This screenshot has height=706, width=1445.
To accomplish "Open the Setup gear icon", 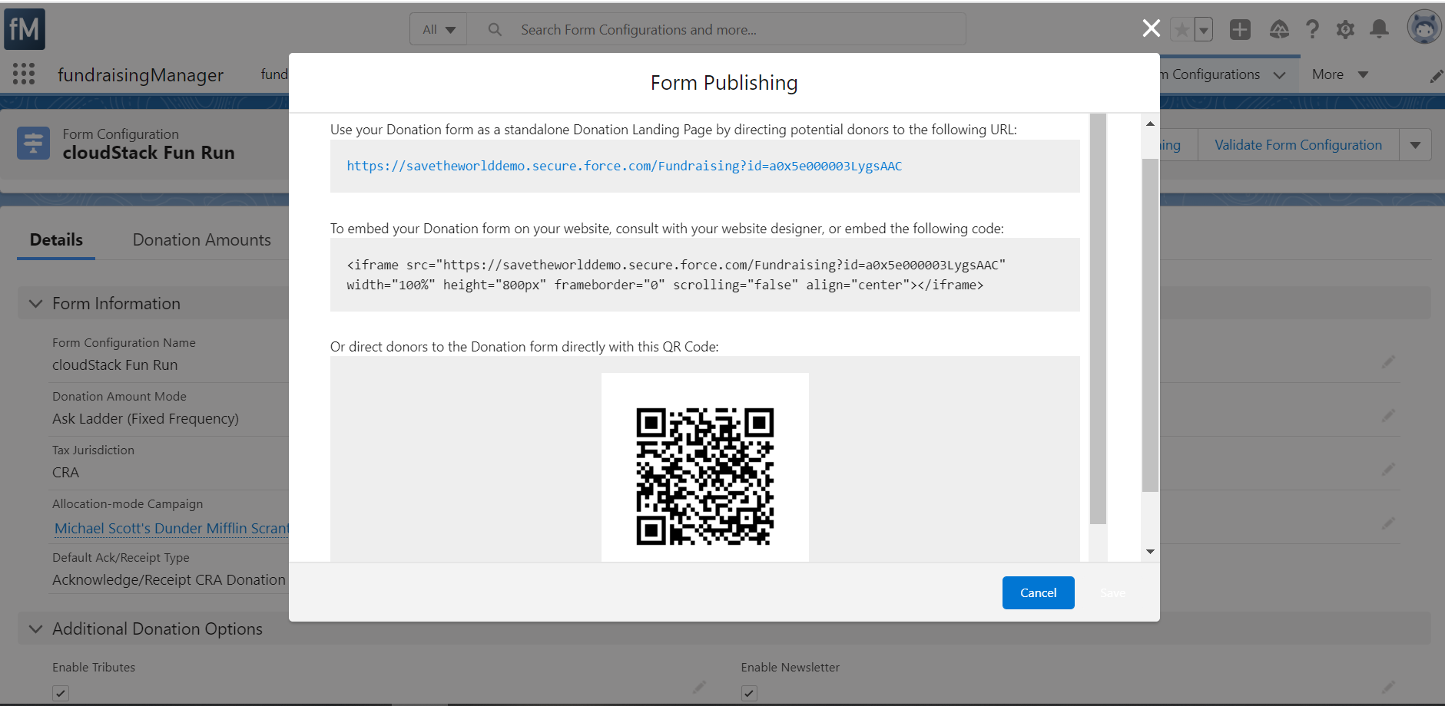I will 1345,29.
